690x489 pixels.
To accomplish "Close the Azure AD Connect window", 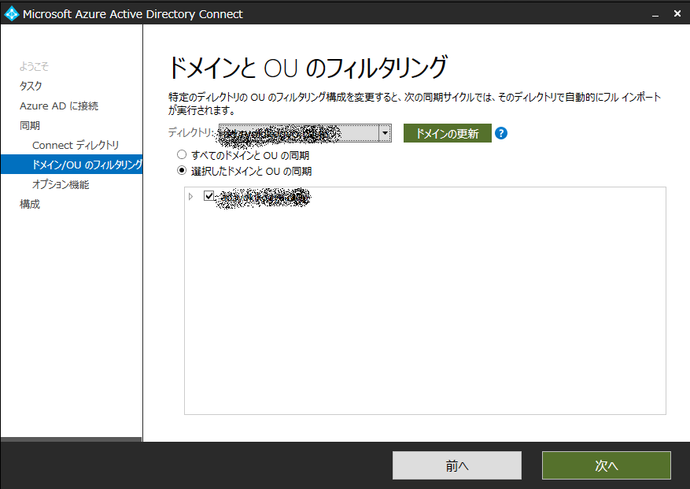I will click(x=677, y=13).
